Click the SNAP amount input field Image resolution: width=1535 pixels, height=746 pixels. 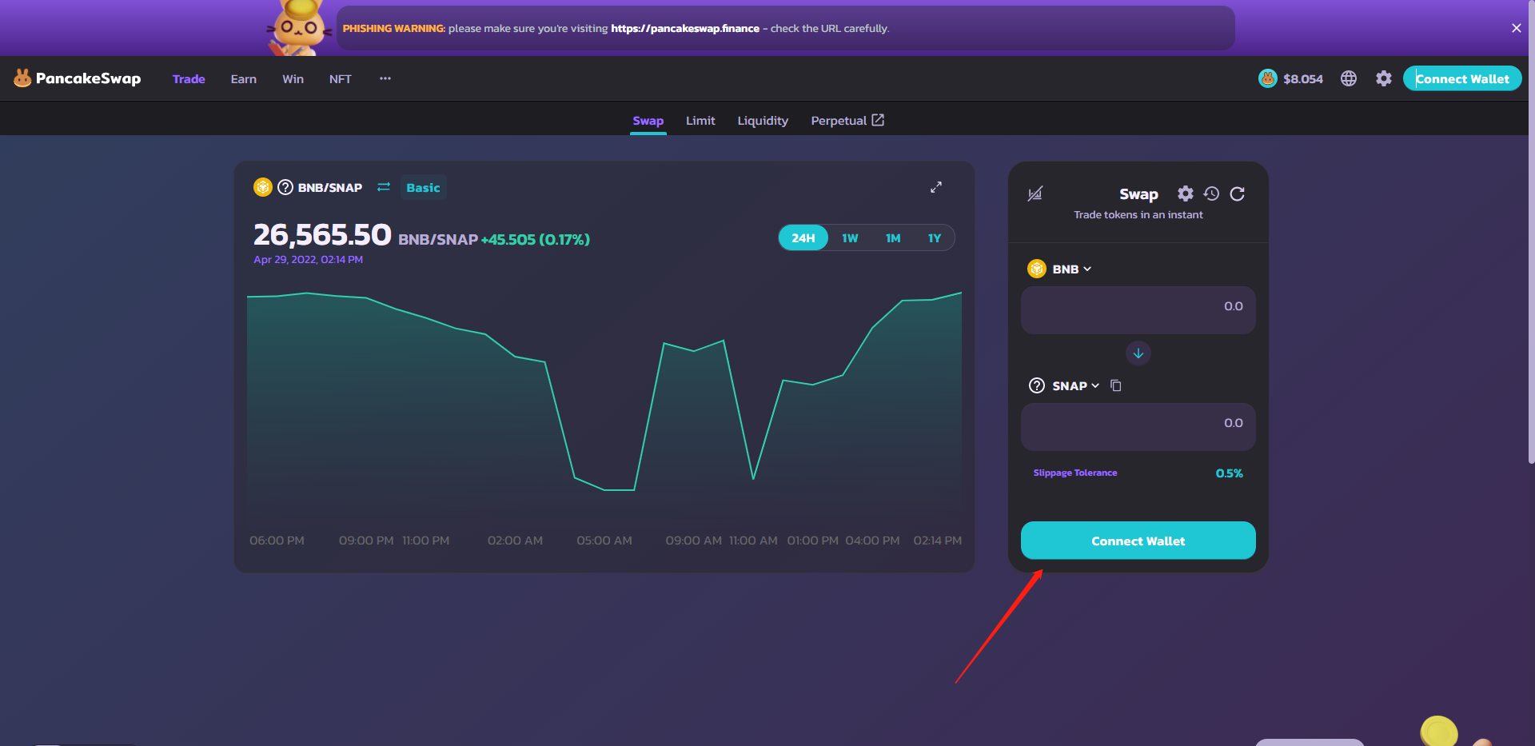pos(1138,427)
